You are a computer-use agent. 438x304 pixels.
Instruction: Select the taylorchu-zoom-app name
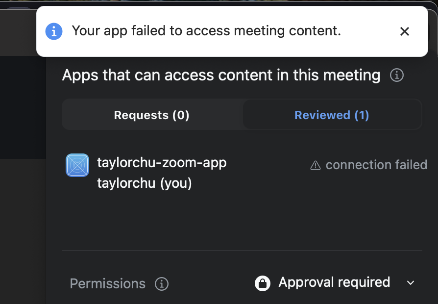(162, 162)
